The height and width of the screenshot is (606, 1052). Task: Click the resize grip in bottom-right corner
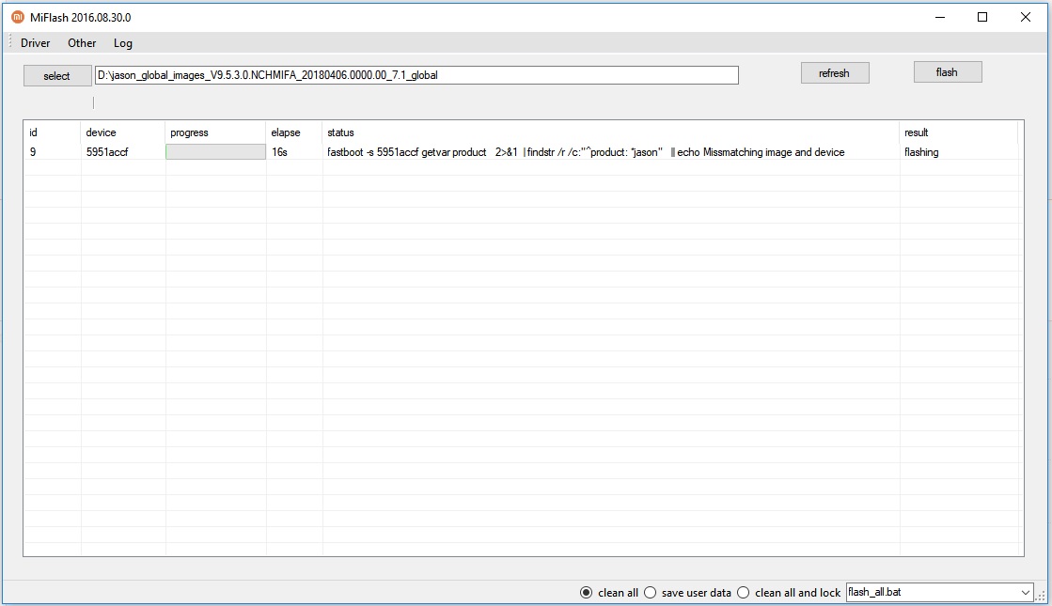1042,597
